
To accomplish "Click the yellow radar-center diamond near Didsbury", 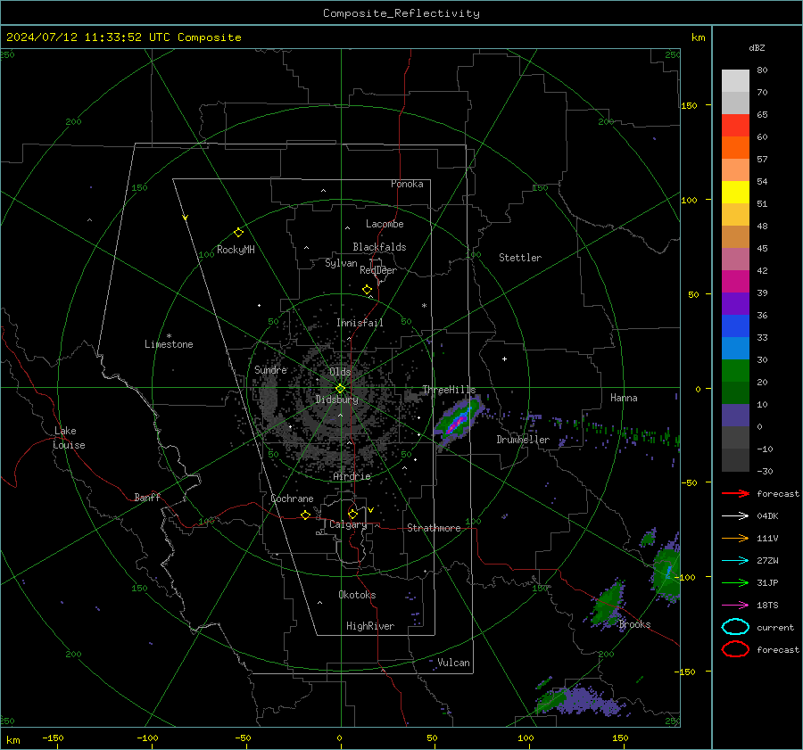I will point(340,388).
